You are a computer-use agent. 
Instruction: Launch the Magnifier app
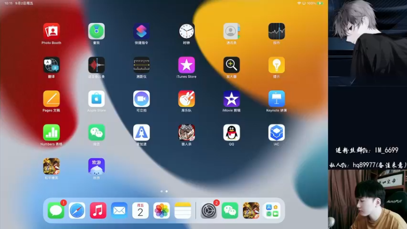tap(231, 65)
